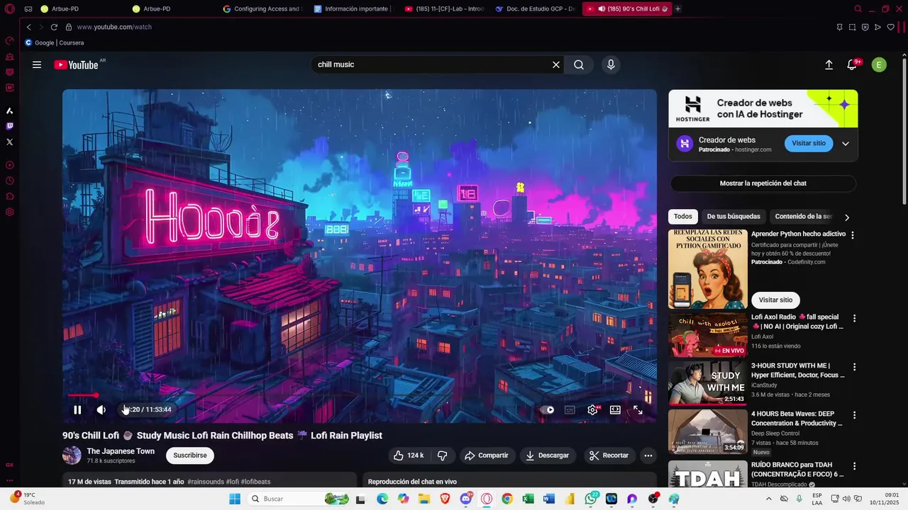This screenshot has height=510, width=908.
Task: Click the address bar URL
Action: point(114,27)
